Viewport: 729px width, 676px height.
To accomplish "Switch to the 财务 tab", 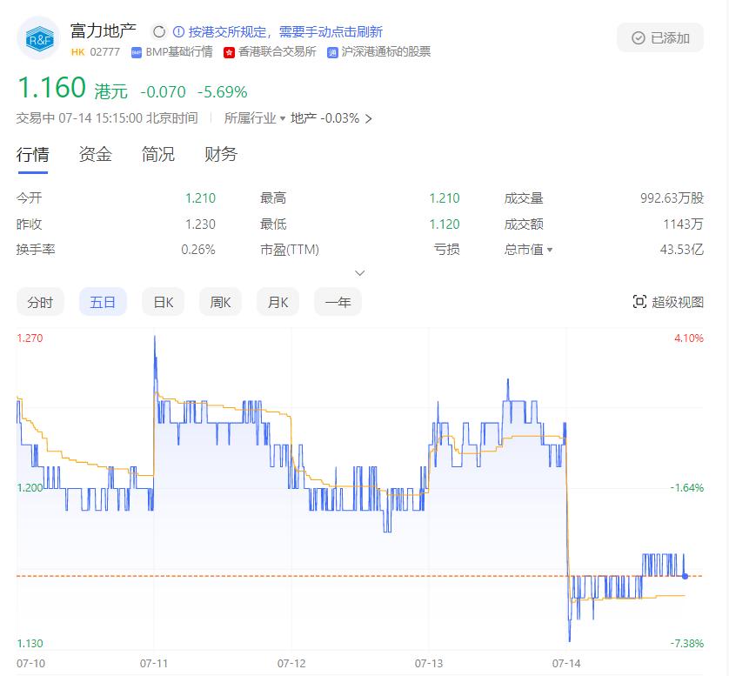I will click(218, 154).
